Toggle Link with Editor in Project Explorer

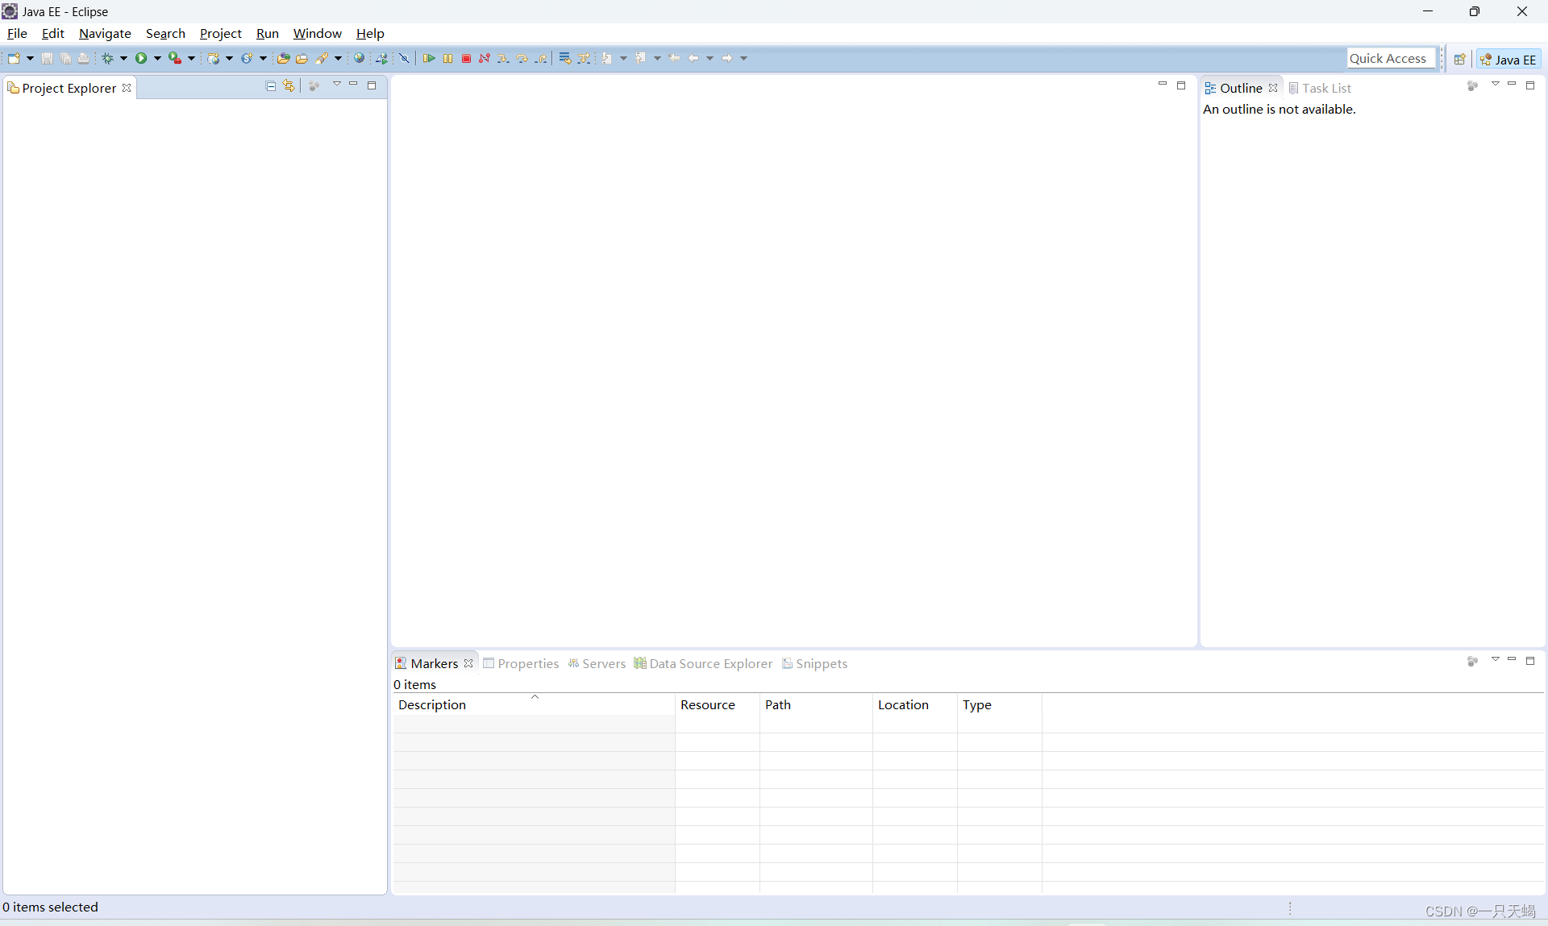click(289, 85)
